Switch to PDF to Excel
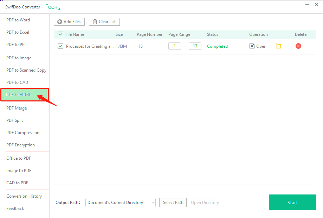Image resolution: width=323 pixels, height=218 pixels. (x=18, y=32)
